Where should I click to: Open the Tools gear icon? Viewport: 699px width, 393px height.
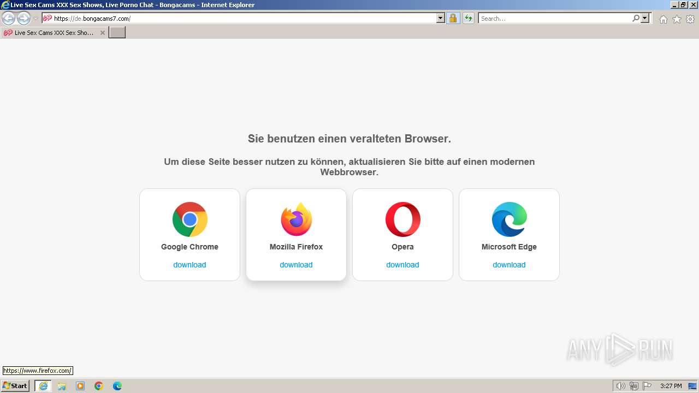(690, 19)
